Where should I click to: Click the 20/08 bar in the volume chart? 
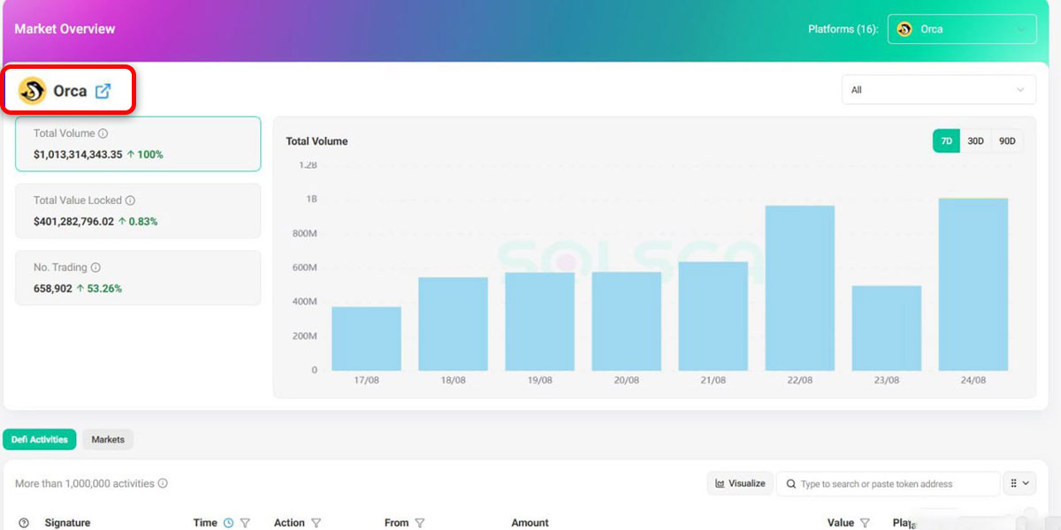click(626, 322)
